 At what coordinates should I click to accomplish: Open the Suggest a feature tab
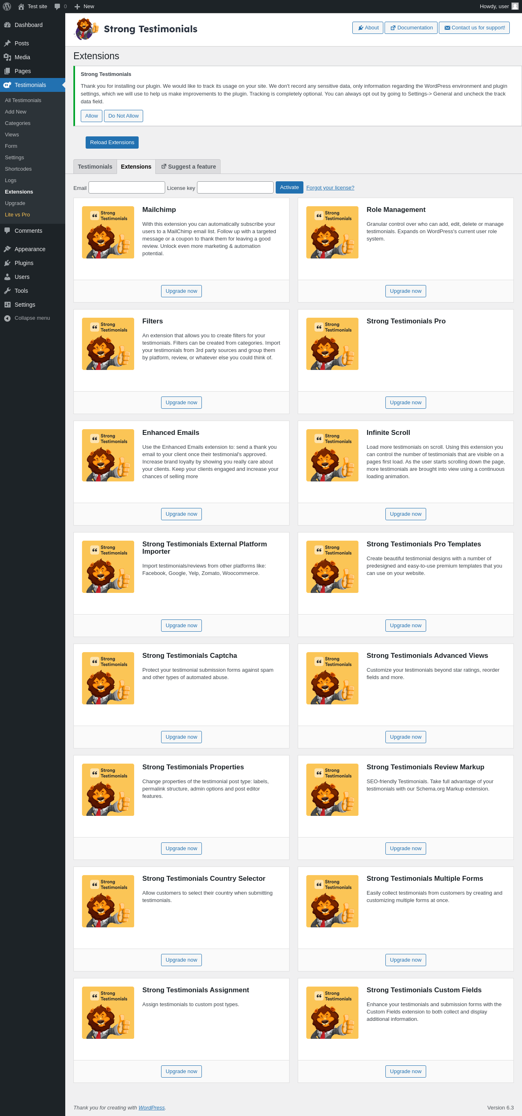point(188,167)
